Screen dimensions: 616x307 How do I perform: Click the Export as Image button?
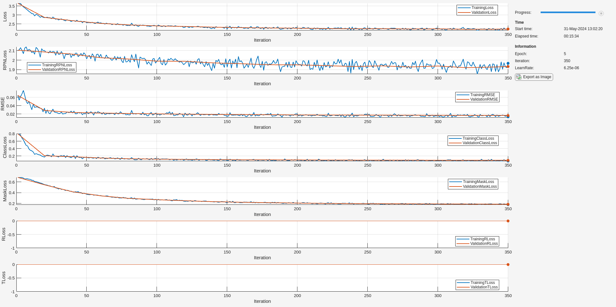tap(534, 77)
